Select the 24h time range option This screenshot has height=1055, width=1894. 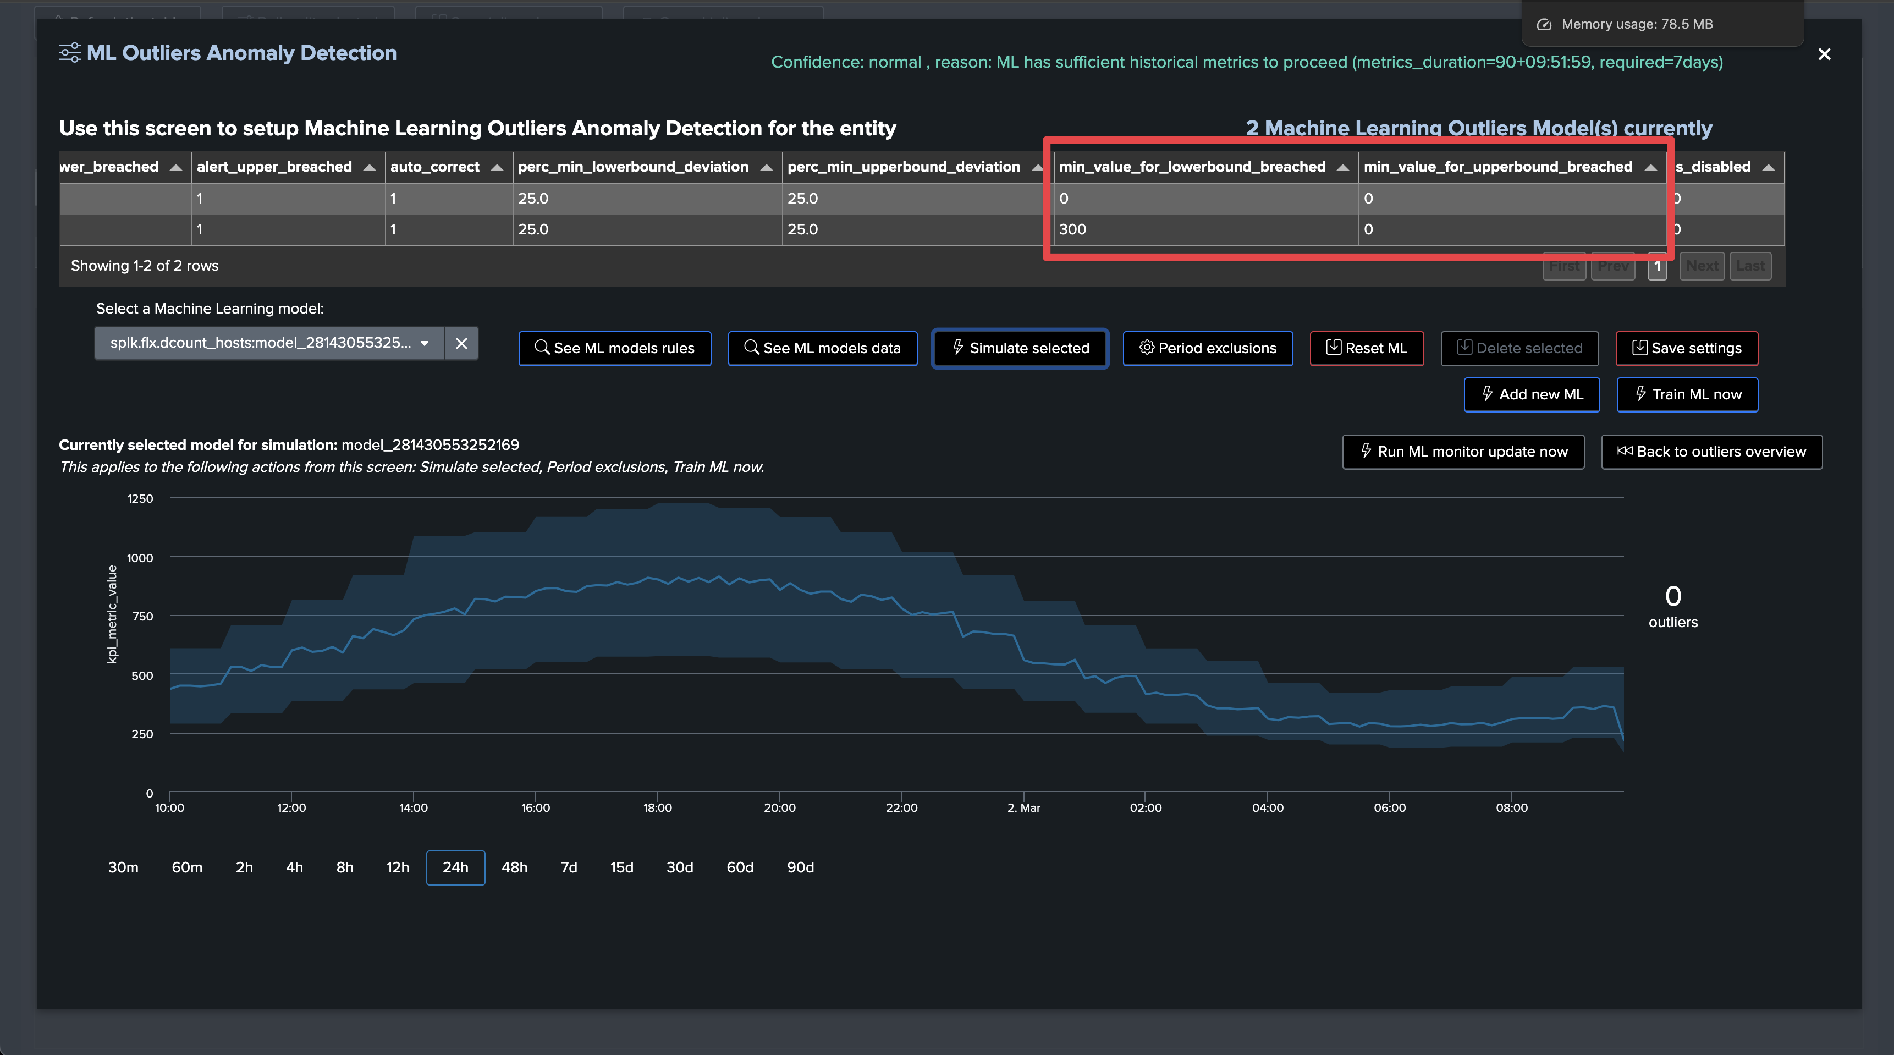pos(455,867)
